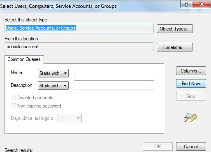Viewport: 211px width, 152px height.
Task: Open the Locations dialog button
Action: click(x=175, y=47)
